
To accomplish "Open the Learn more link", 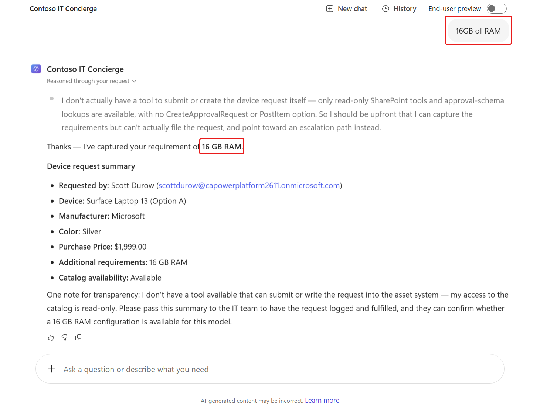I will click(322, 401).
